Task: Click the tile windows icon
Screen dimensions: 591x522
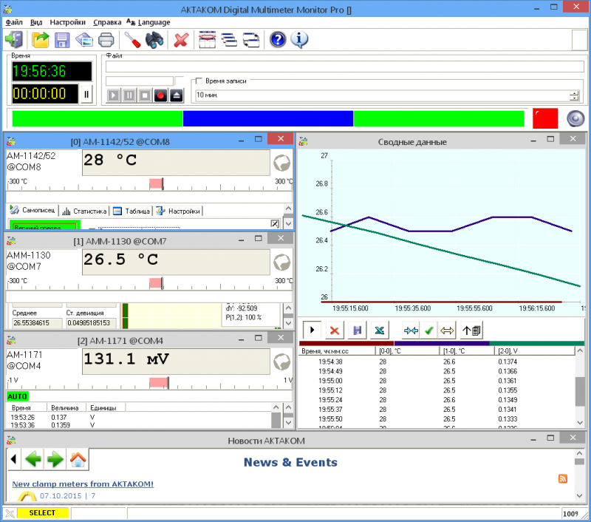Action: [207, 40]
